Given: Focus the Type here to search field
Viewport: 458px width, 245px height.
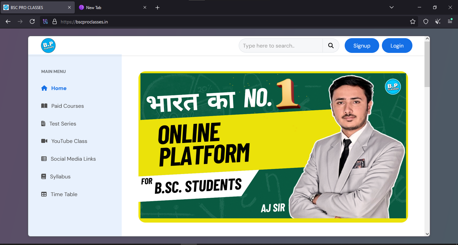Looking at the screenshot, I should (281, 46).
